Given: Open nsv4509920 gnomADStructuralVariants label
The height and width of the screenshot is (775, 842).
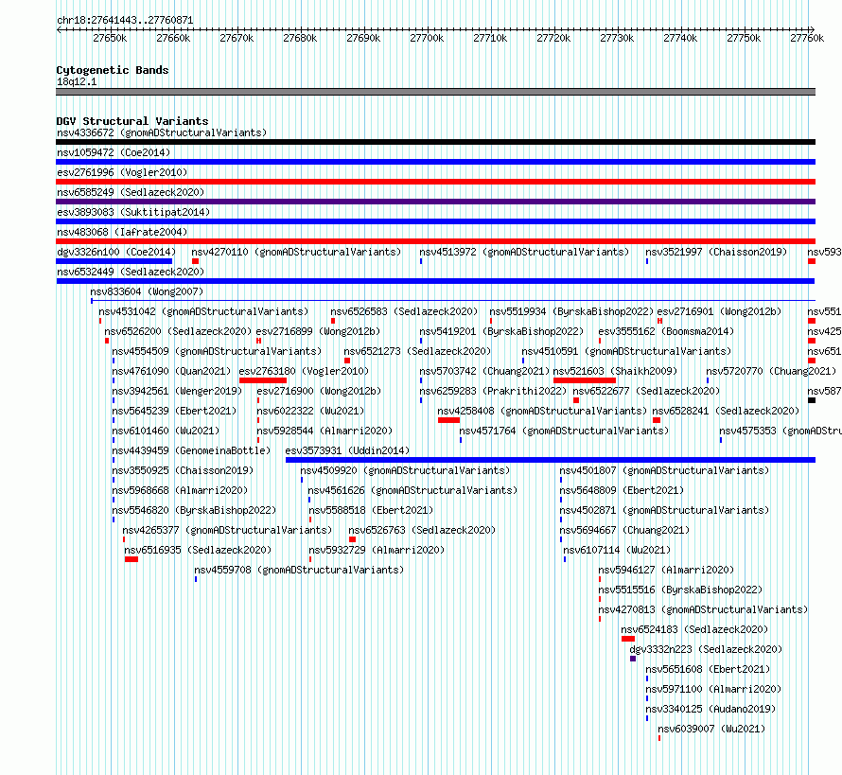Looking at the screenshot, I should (405, 470).
